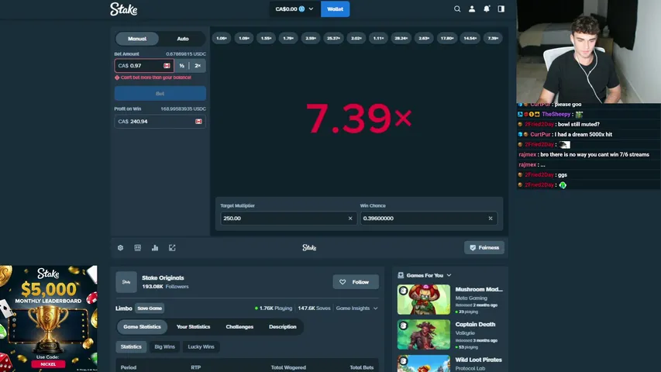The height and width of the screenshot is (372, 661).
Task: Click the shield icon on Fairness button
Action: coord(473,247)
